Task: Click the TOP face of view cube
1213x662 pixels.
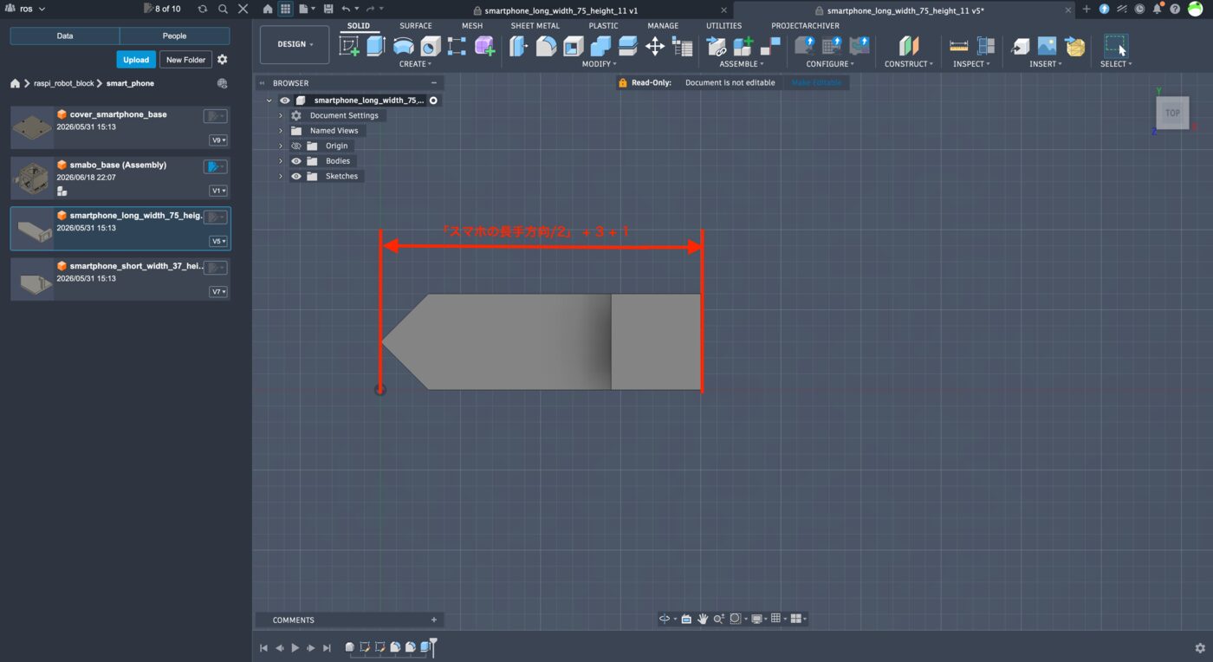Action: click(1172, 113)
